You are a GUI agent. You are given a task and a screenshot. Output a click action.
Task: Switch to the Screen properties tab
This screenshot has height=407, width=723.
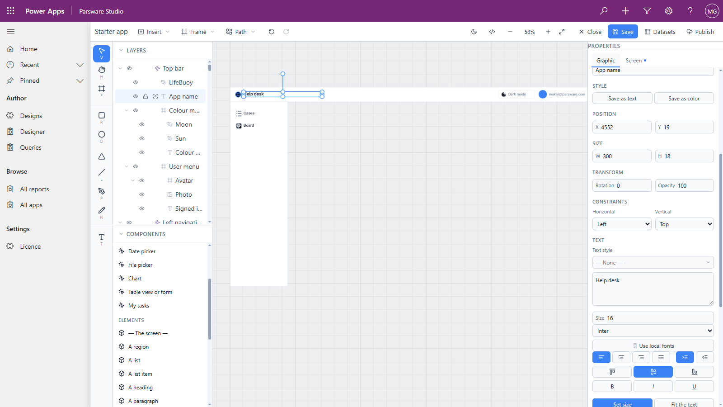pyautogui.click(x=635, y=61)
